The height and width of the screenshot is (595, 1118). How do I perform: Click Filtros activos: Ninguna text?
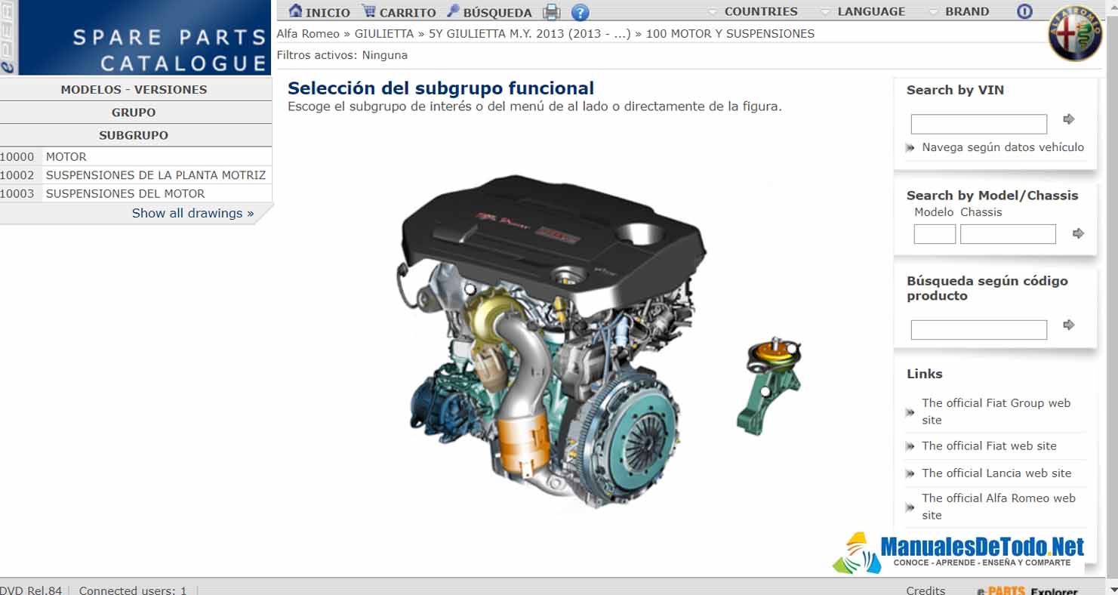342,55
